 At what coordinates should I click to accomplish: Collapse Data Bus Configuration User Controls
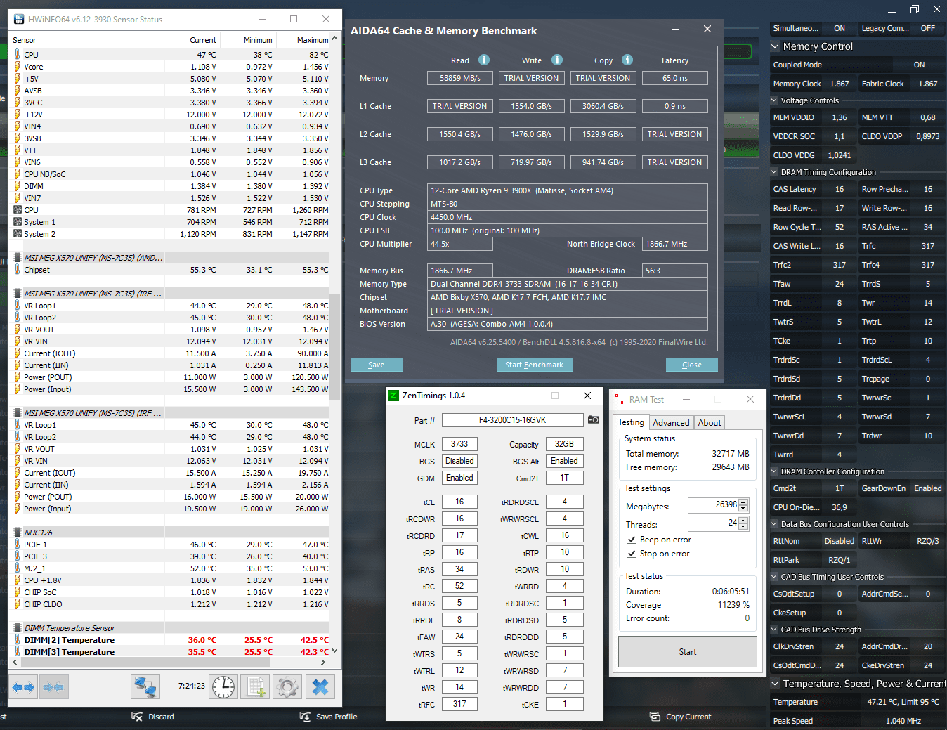point(775,524)
